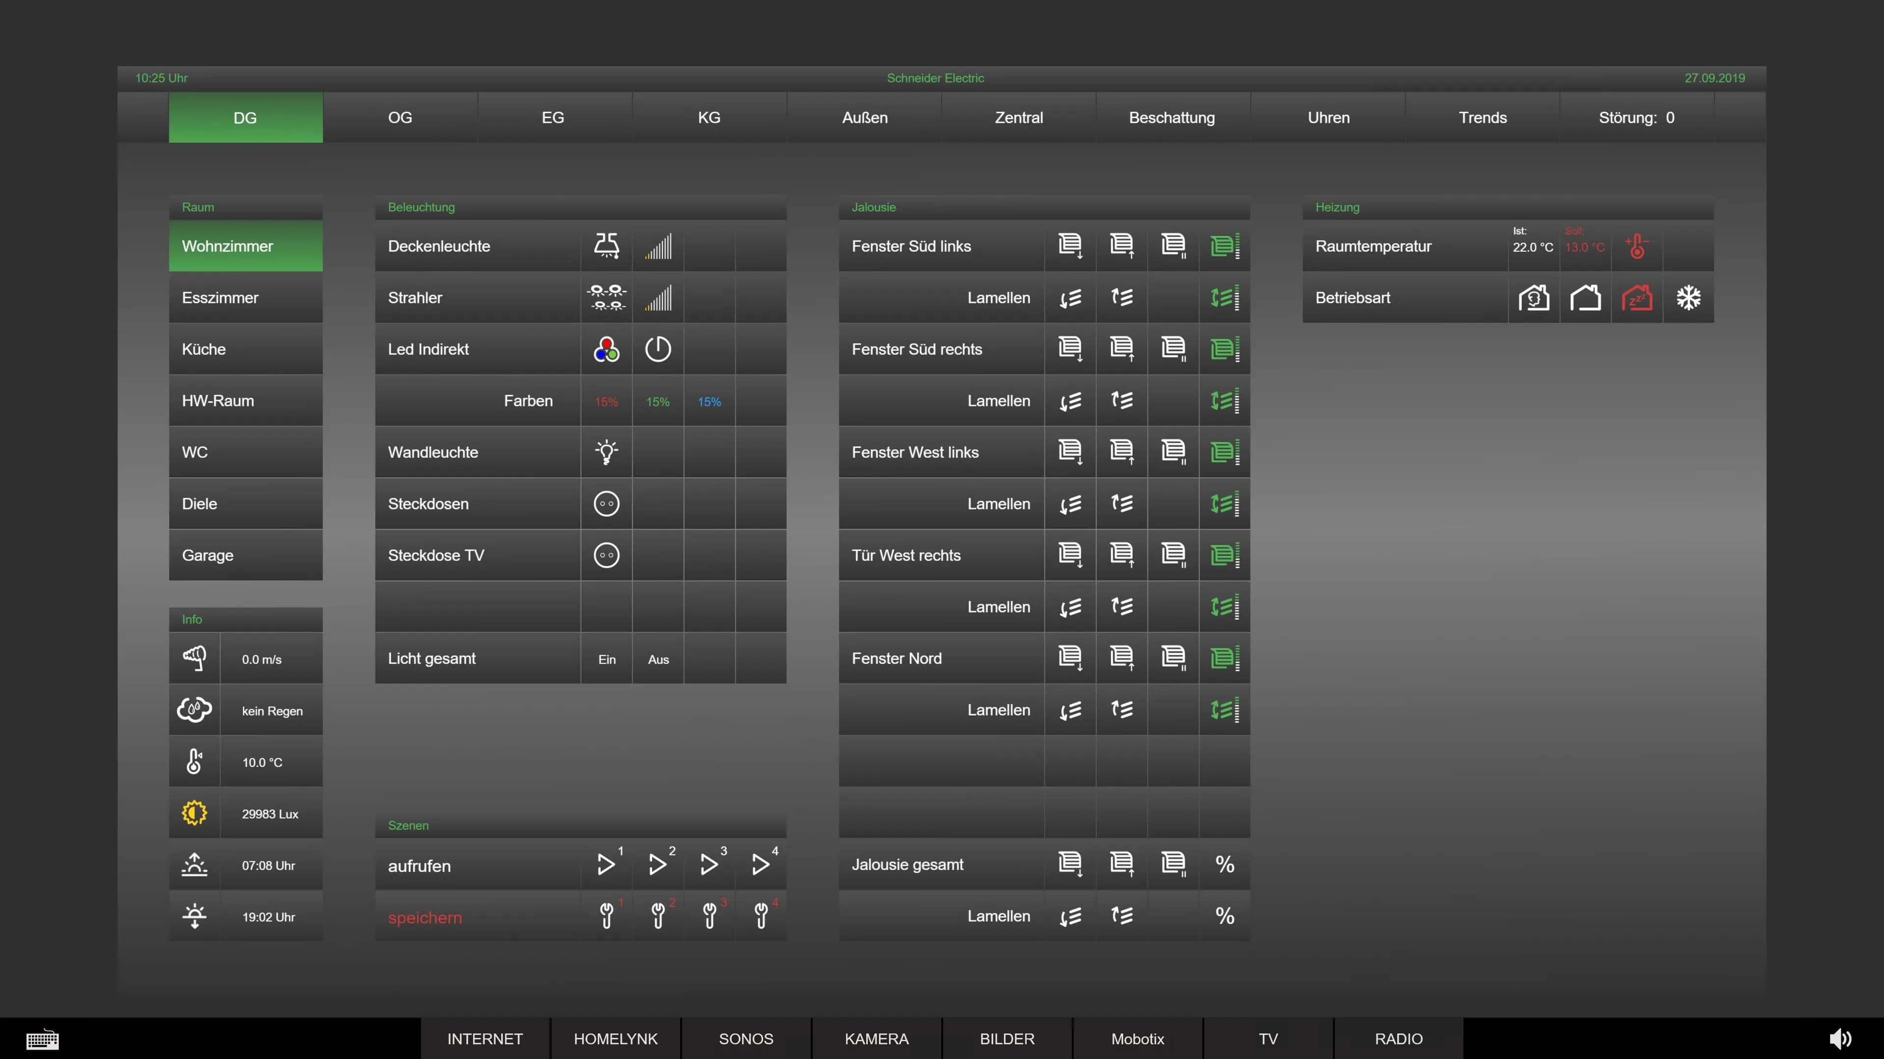
Task: Open the Beschattung tab
Action: [x=1171, y=117]
